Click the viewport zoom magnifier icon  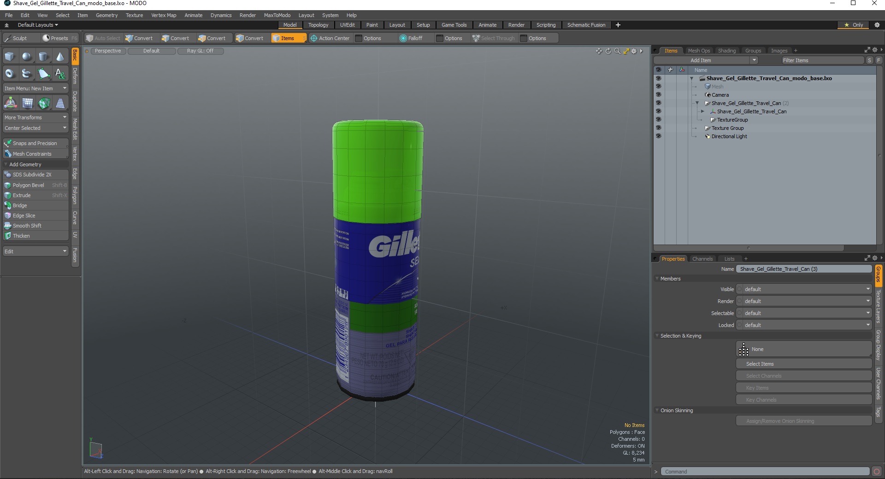[x=617, y=51]
